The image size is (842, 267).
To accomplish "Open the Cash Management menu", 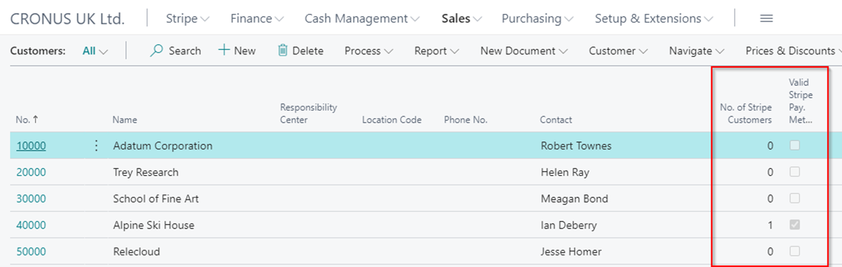I will point(361,19).
